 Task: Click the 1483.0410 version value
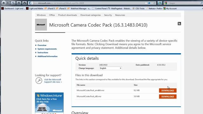tap(103, 65)
